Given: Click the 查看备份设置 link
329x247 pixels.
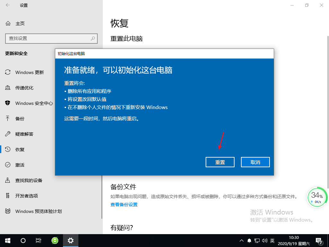Looking at the screenshot, I should click(124, 205).
